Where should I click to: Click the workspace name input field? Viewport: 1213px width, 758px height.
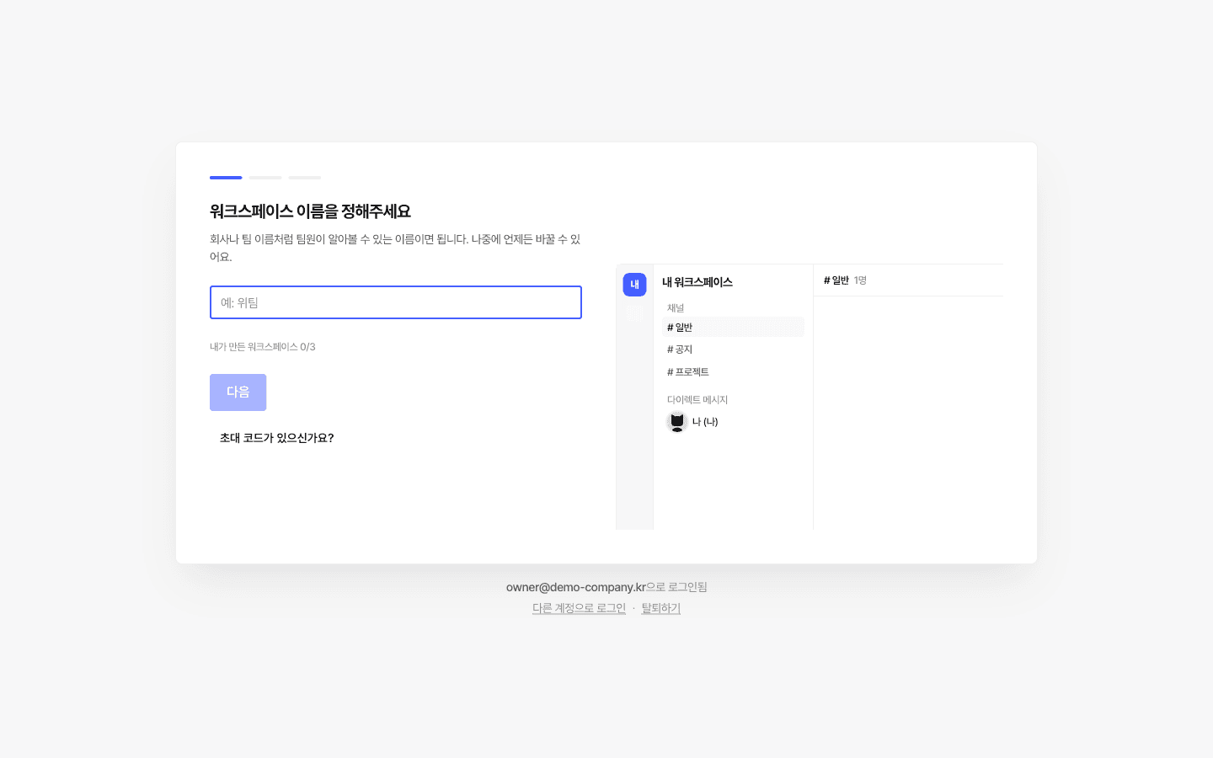pos(395,302)
